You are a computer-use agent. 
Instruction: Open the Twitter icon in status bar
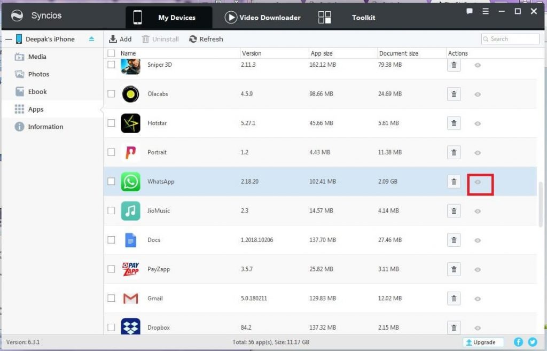click(533, 342)
